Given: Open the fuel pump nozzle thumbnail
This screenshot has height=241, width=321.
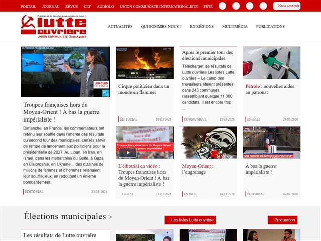Looking at the screenshot, I should (272, 63).
